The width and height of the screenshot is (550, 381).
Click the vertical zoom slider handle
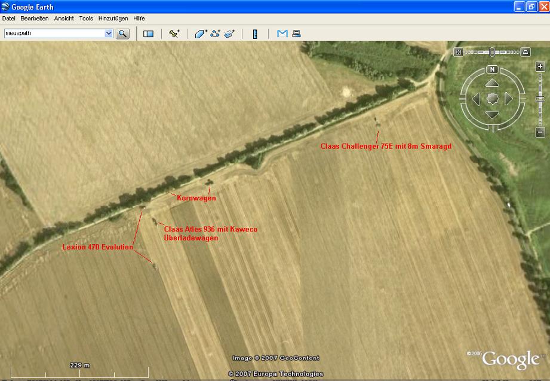pos(540,97)
